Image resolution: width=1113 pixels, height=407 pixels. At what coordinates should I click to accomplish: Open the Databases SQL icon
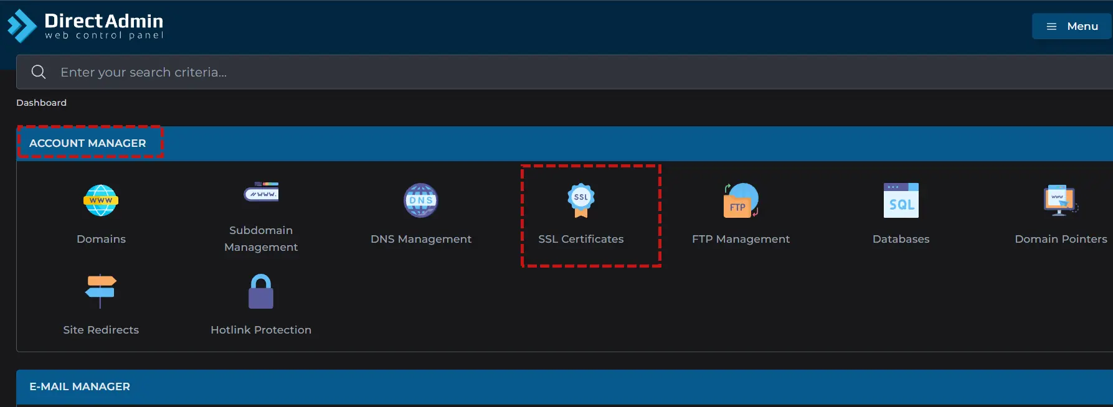tap(901, 200)
